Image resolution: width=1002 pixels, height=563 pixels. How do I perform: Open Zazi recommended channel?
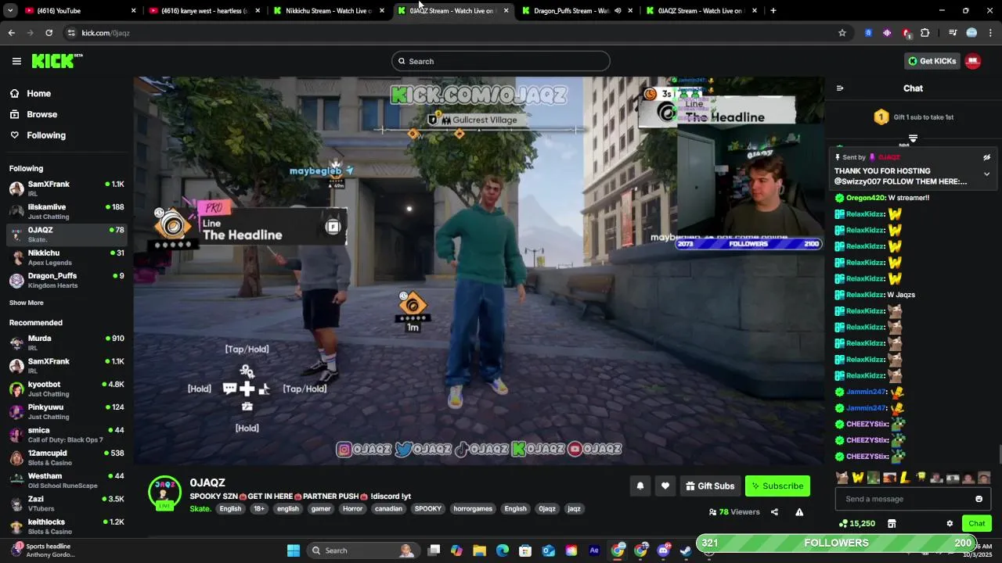[x=67, y=503]
